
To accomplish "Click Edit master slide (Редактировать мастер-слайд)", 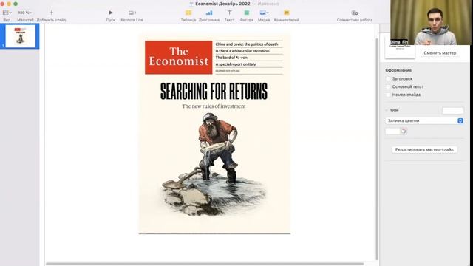I will (424, 149).
